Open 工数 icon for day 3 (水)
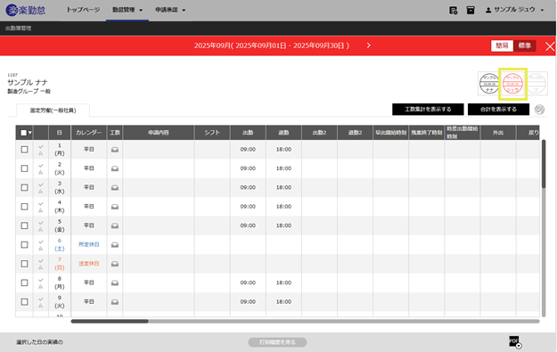Viewport: 557px width, 352px height. click(115, 187)
